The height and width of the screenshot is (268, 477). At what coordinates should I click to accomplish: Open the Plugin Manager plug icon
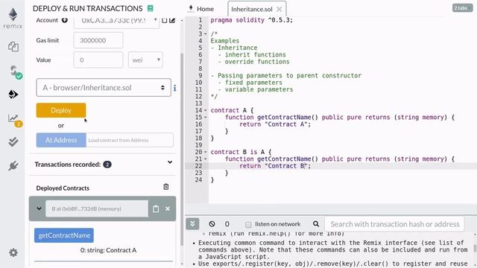click(13, 165)
